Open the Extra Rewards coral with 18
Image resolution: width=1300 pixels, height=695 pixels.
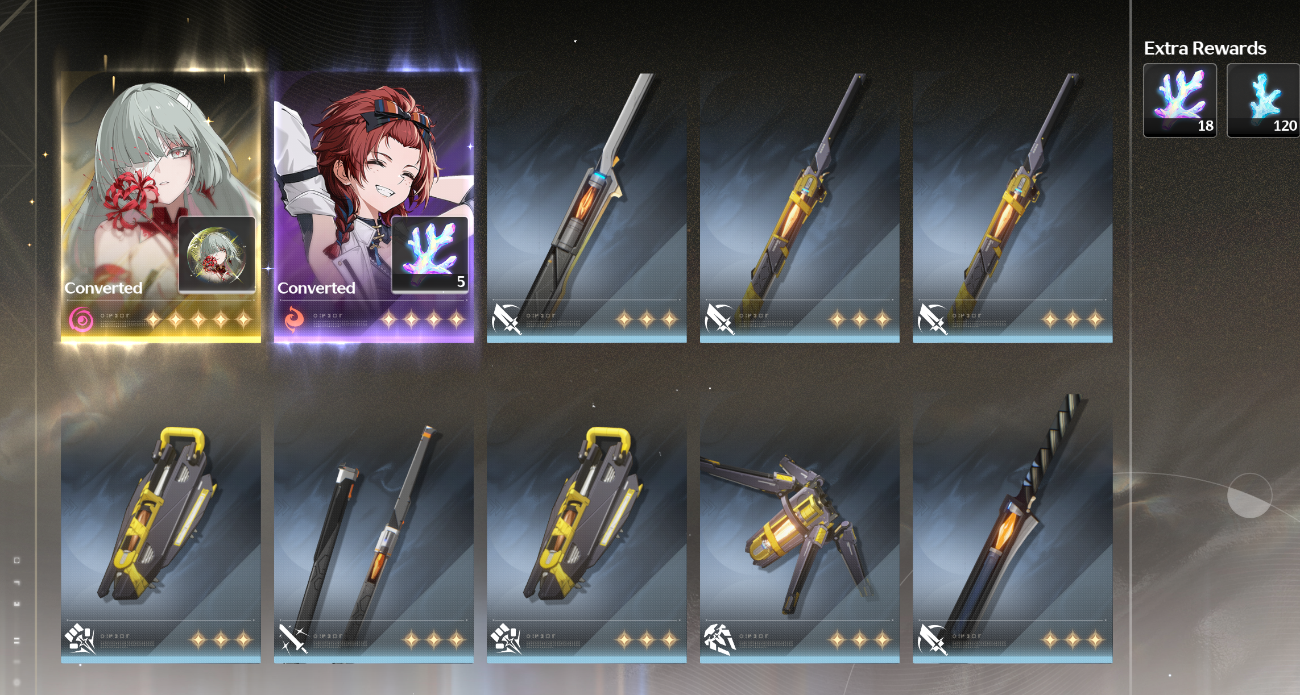1180,100
